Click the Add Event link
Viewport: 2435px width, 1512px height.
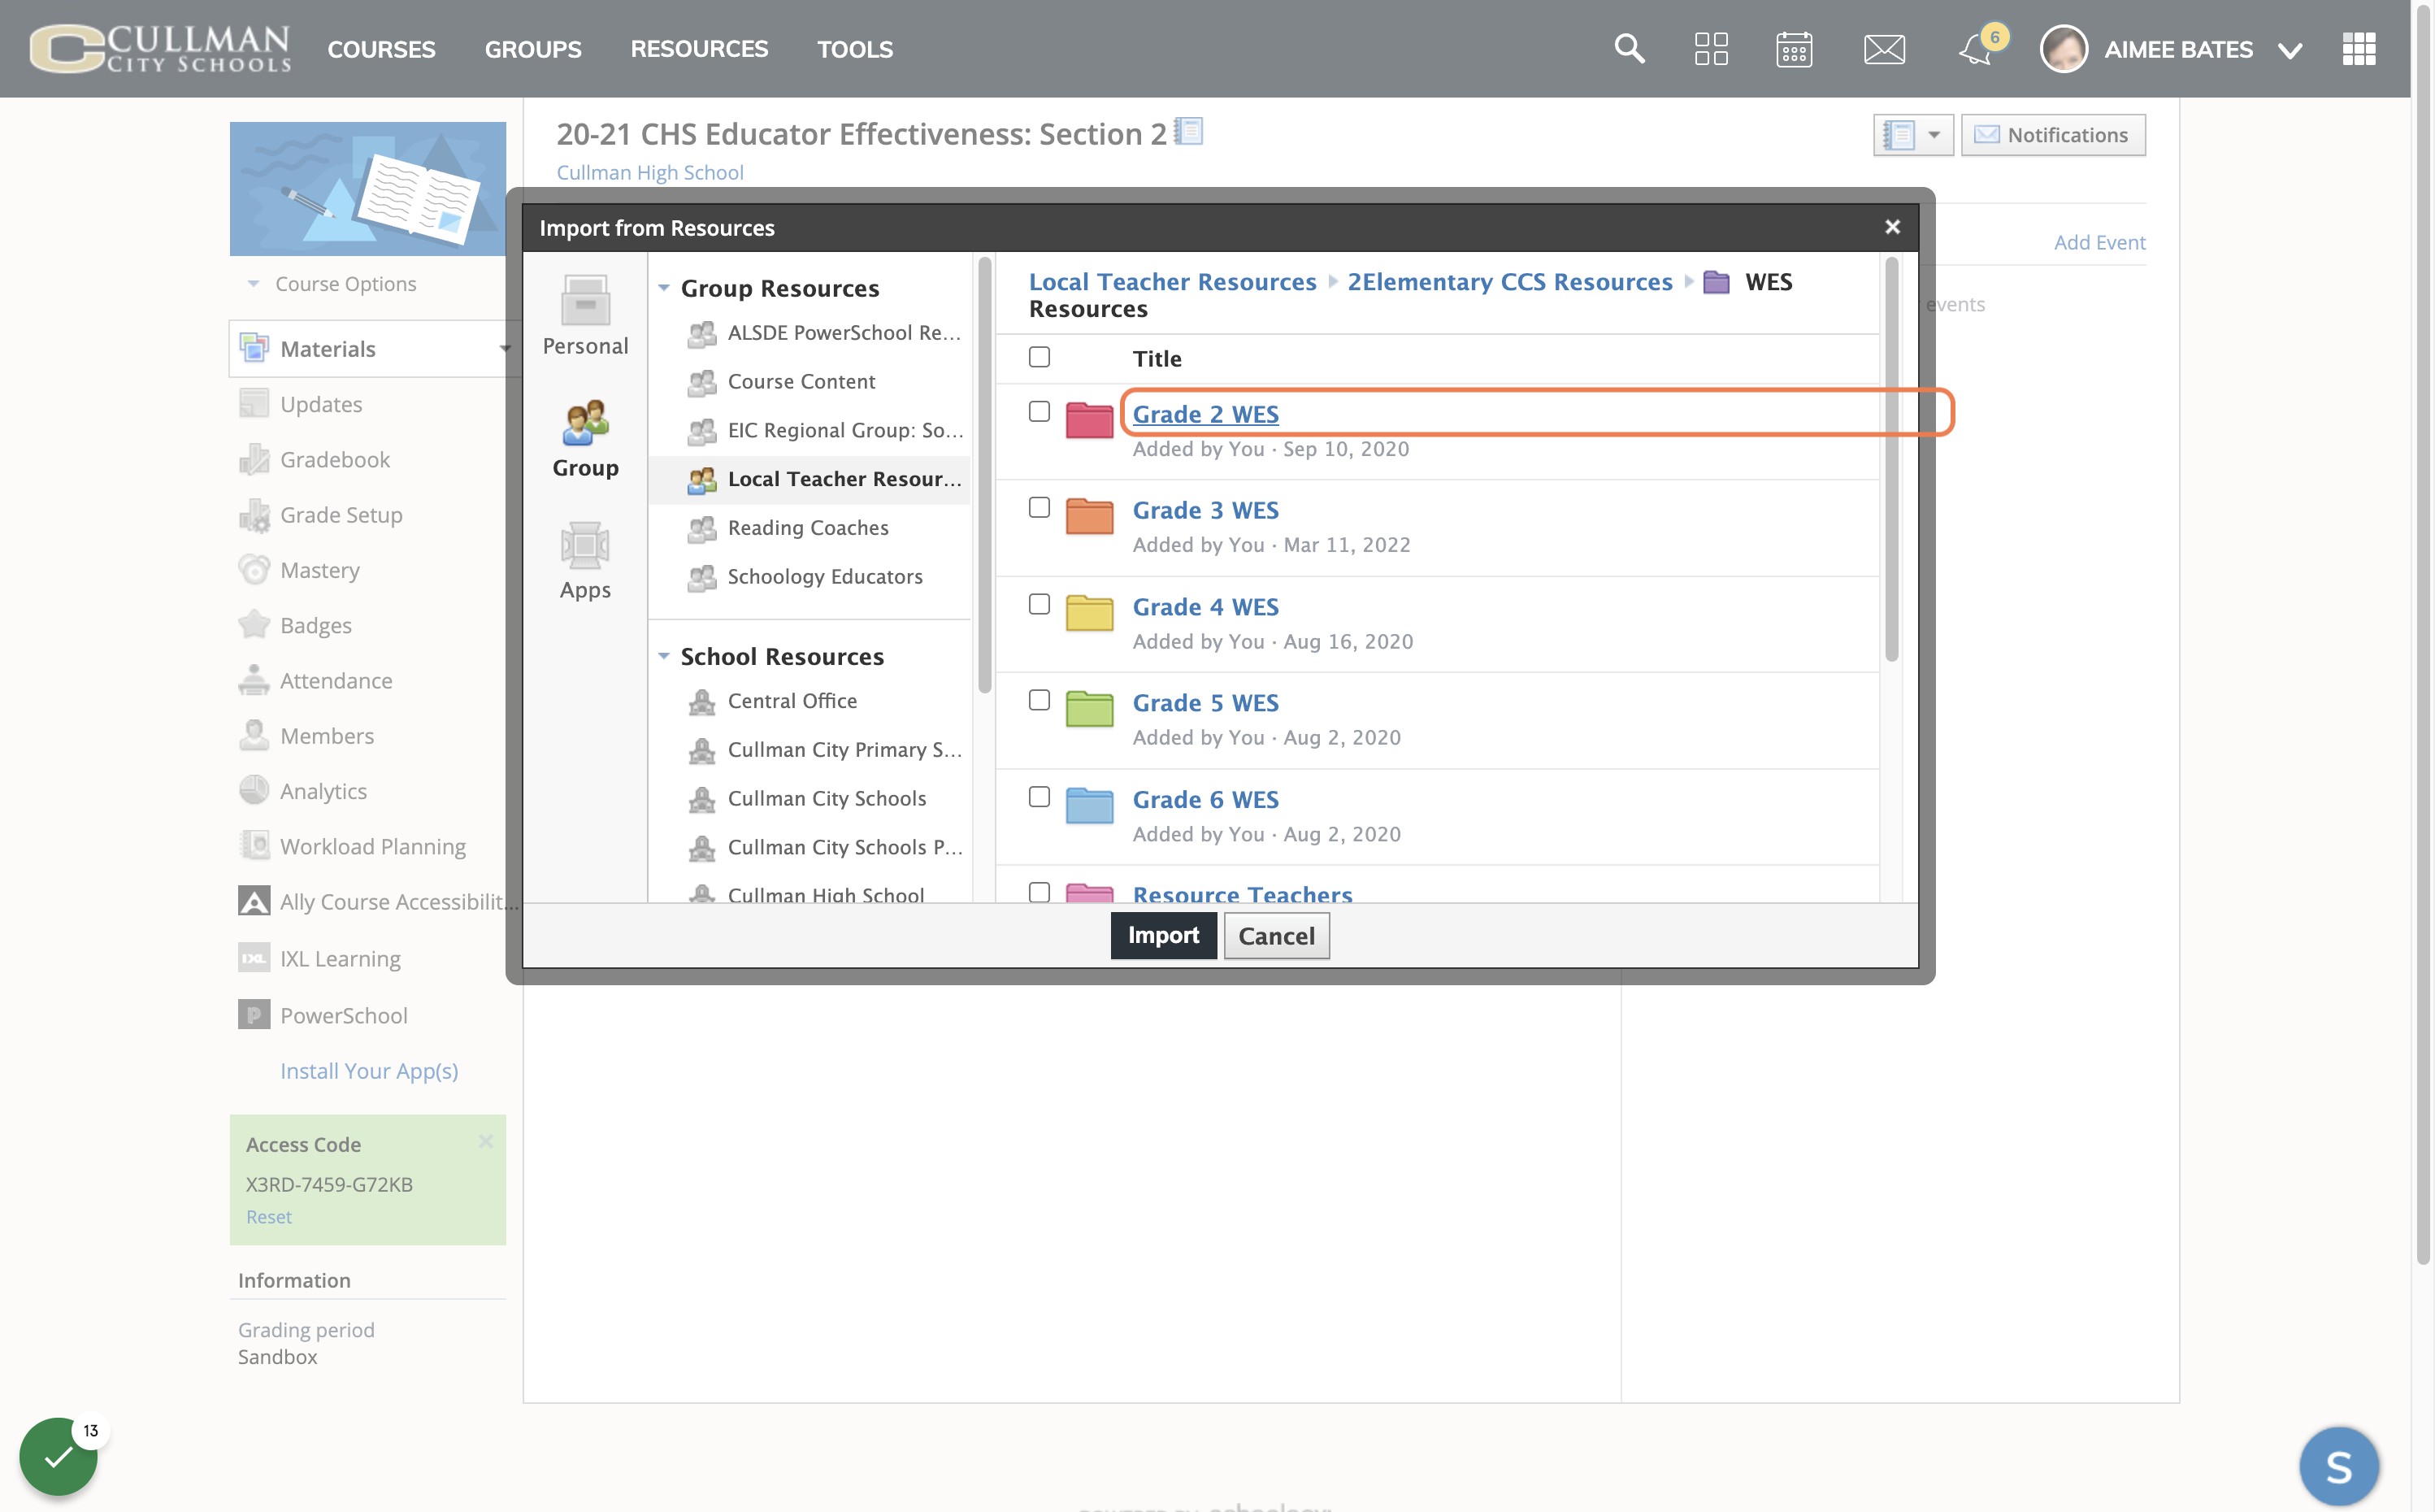click(x=2099, y=242)
